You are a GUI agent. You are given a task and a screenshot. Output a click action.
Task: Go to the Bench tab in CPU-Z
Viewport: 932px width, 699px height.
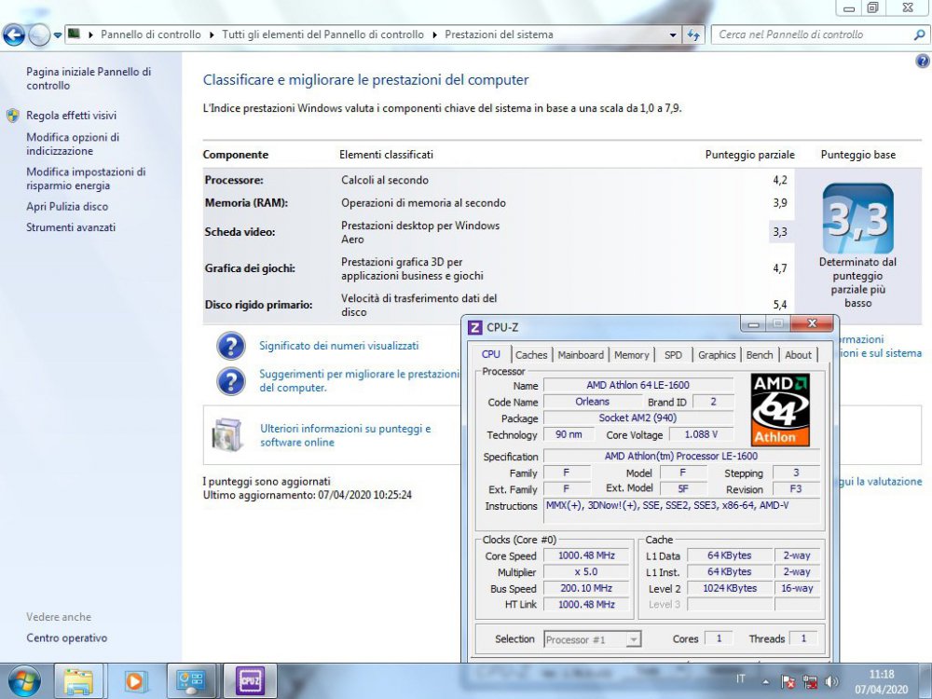[760, 354]
